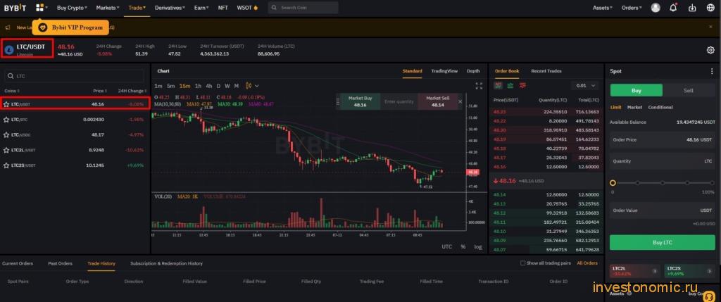Show only asks in order book
This screenshot has height=302, width=721.
click(x=522, y=85)
